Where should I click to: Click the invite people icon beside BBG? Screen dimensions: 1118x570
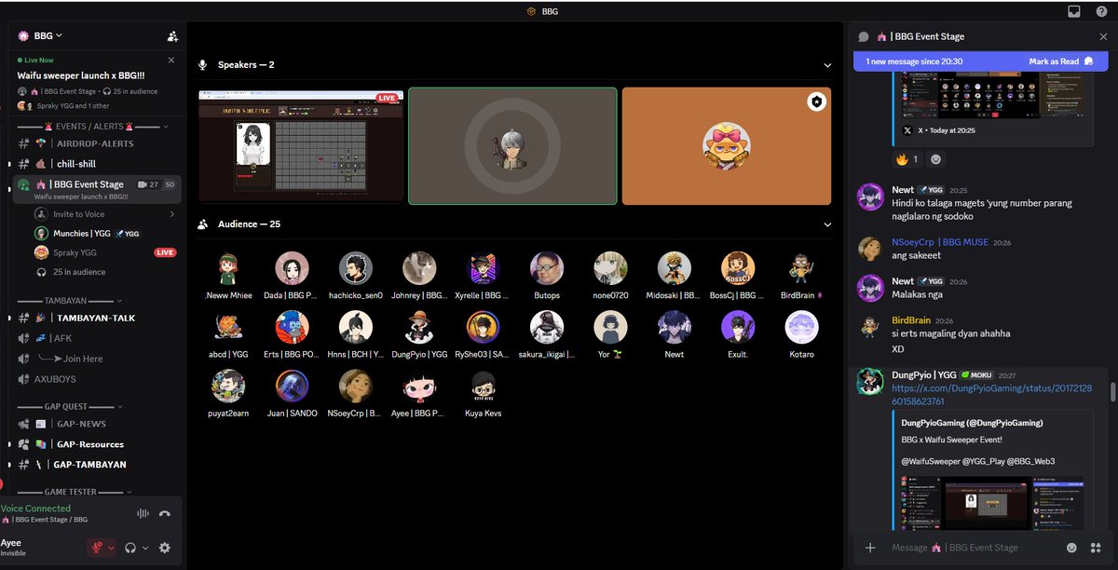[172, 36]
